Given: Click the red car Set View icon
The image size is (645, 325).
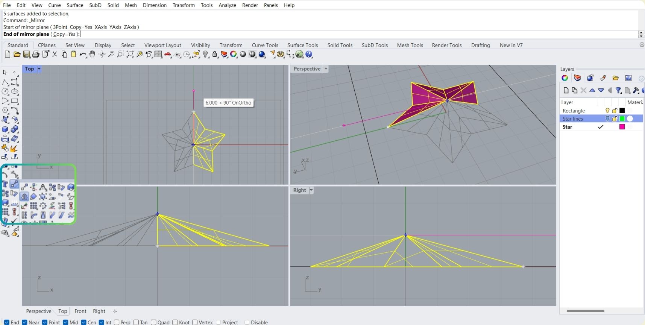Looking at the screenshot, I should click(x=168, y=55).
